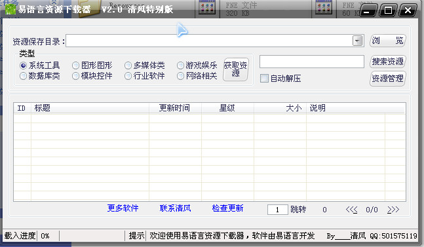Click the 浏览 browse button
This screenshot has height=247, width=424.
(387, 41)
